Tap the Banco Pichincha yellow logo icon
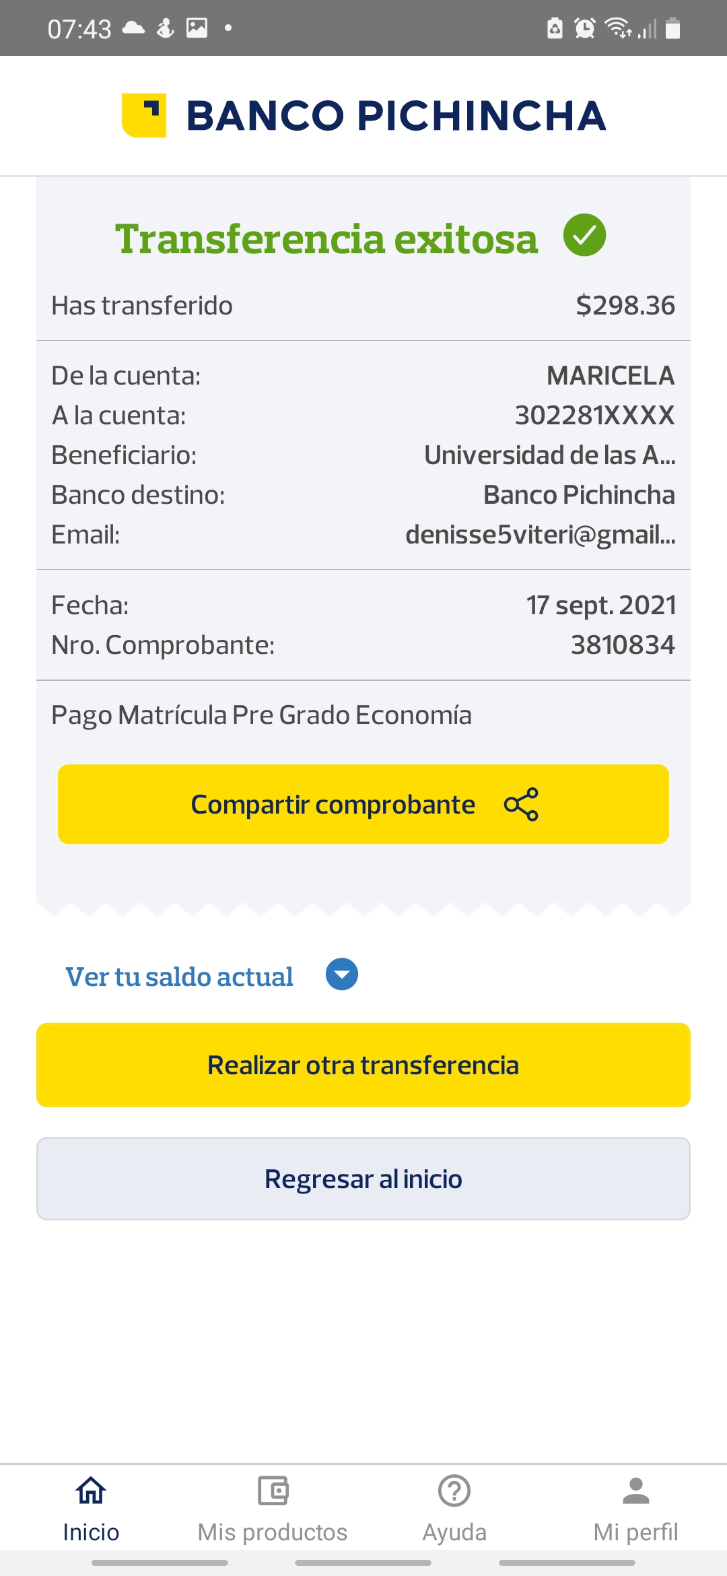This screenshot has width=727, height=1576. tap(144, 115)
